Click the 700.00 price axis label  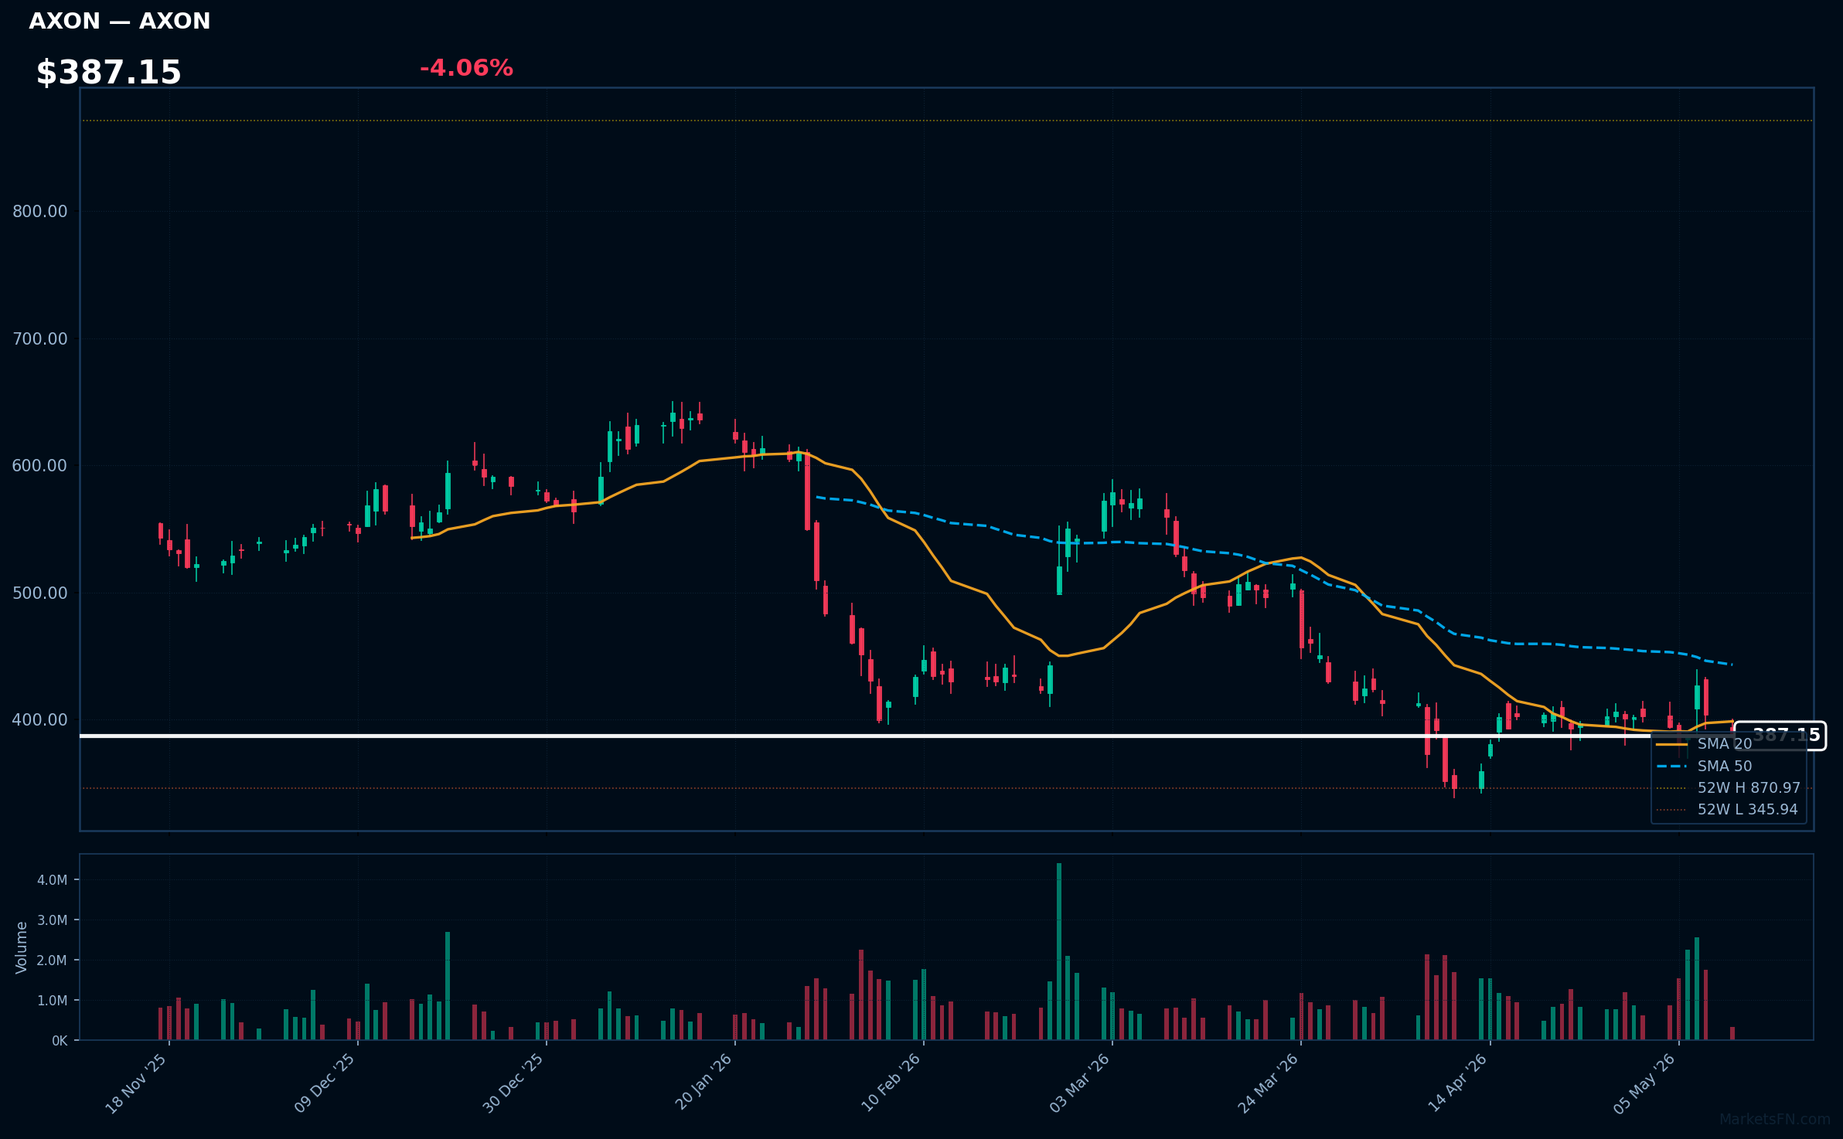click(x=40, y=338)
